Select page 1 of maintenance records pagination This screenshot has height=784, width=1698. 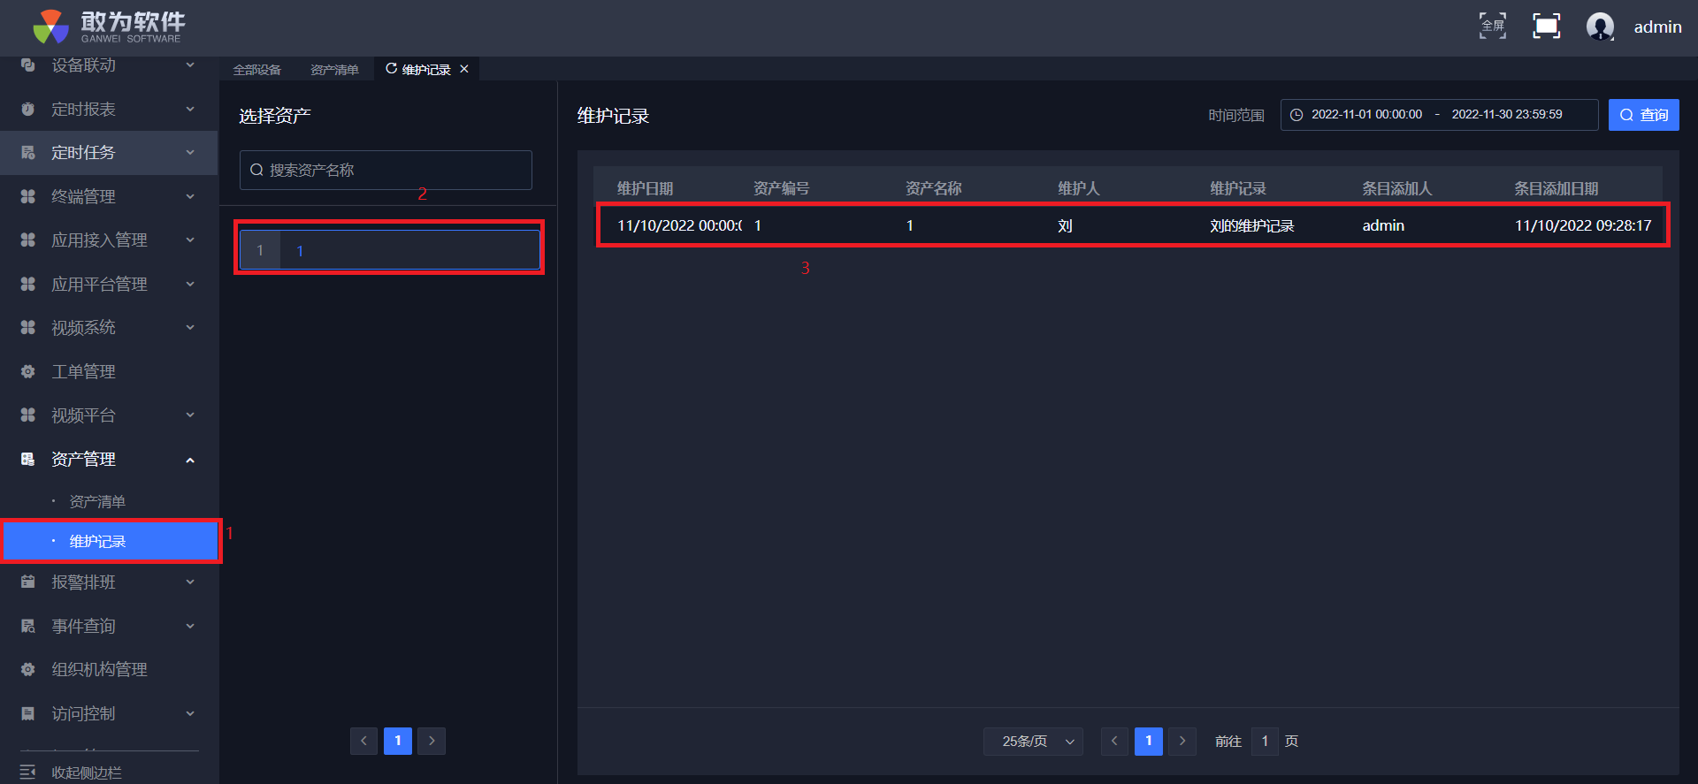[x=1149, y=742]
